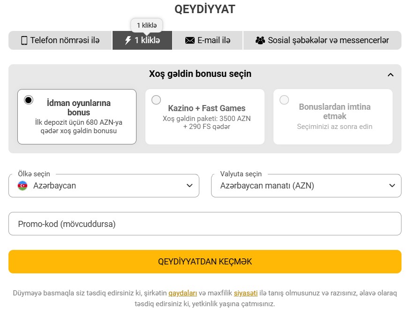
Task: Click the chevron in the currency selector
Action: (x=392, y=186)
